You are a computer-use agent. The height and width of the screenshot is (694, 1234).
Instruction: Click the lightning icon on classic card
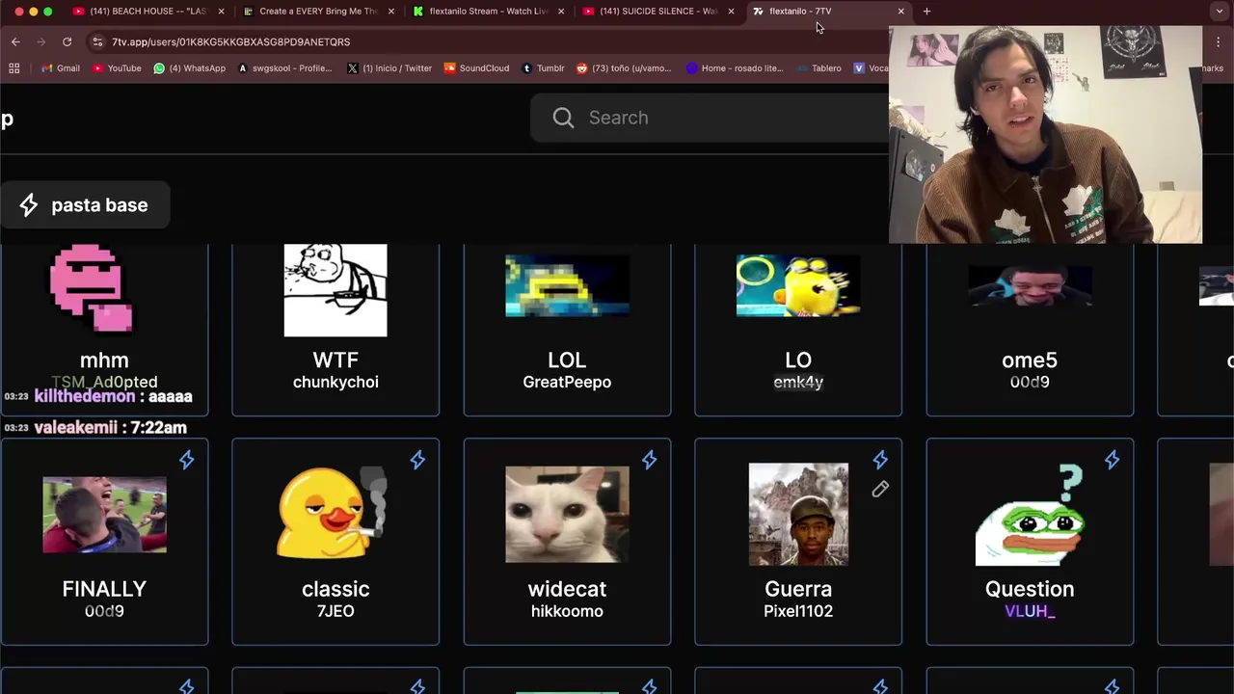coord(417,460)
